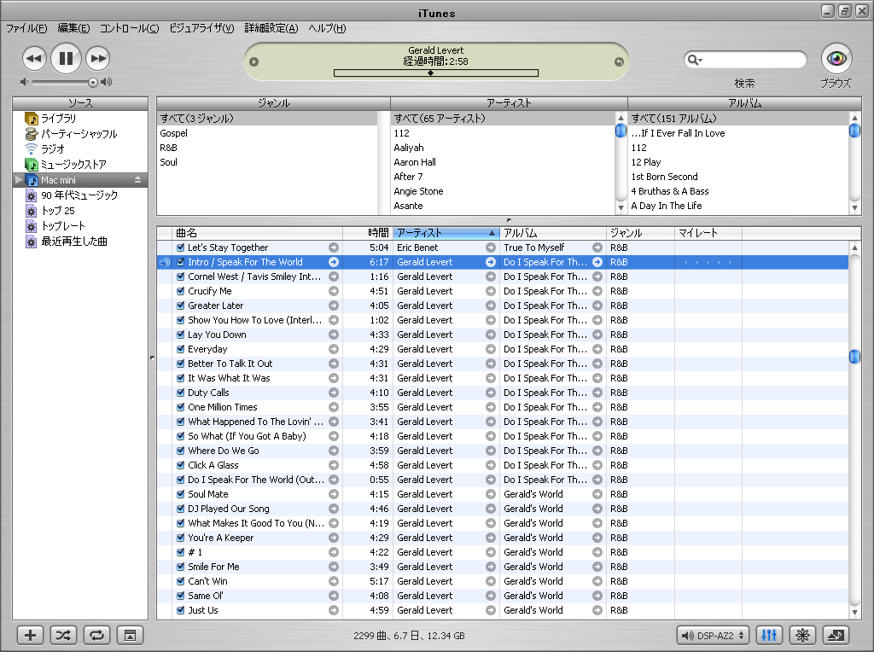The image size is (874, 652).
Task: Pause the current song
Action: point(66,58)
